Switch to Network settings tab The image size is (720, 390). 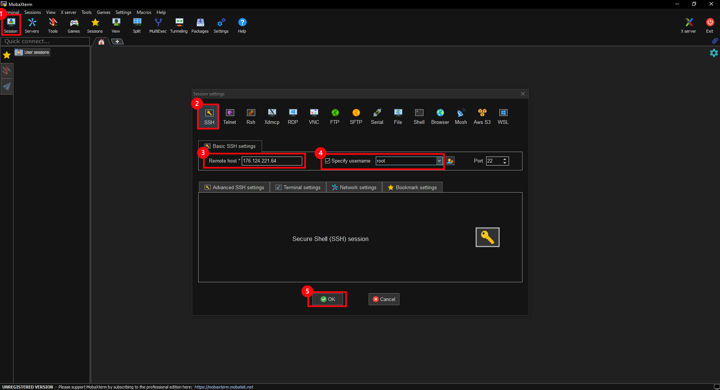tap(354, 187)
